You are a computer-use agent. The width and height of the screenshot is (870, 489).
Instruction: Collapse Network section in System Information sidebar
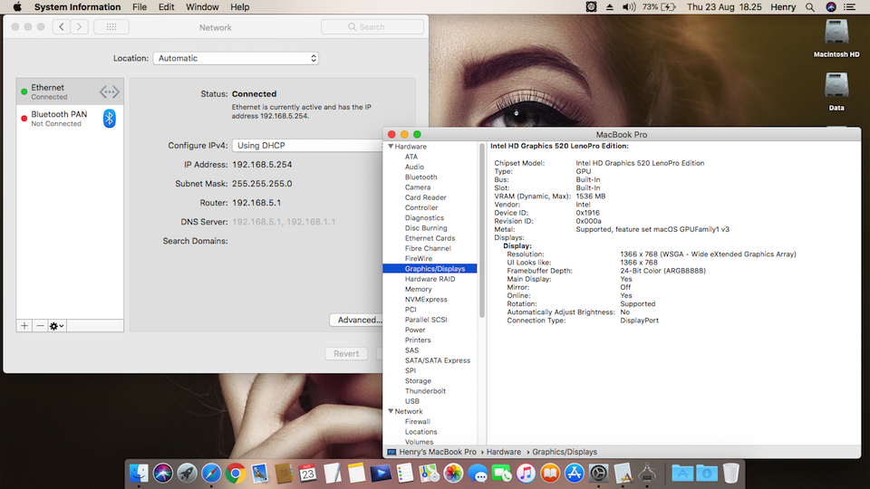(x=391, y=411)
